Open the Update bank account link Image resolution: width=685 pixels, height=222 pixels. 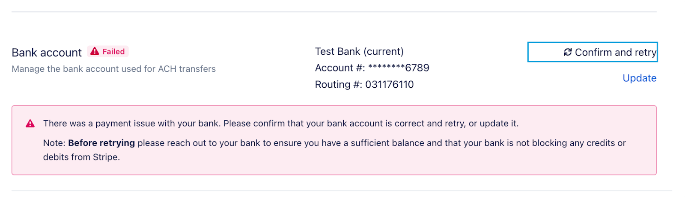[639, 78]
